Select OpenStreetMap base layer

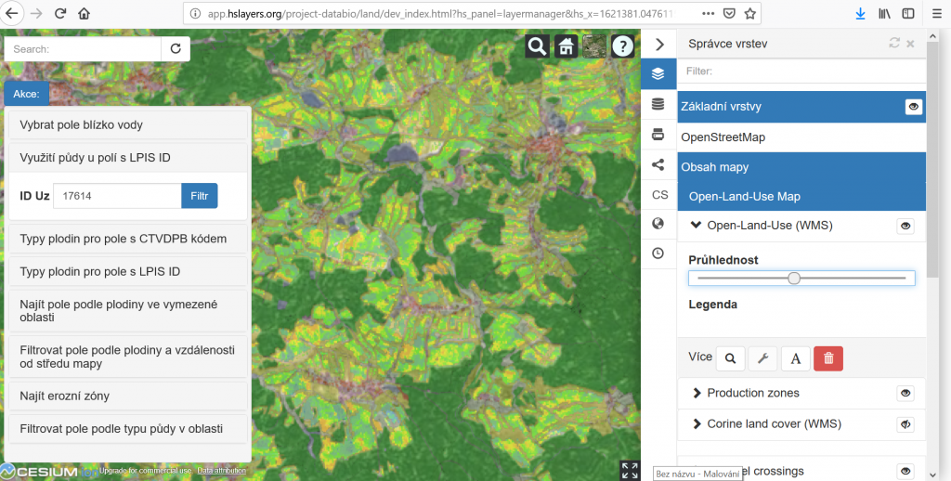tap(801, 137)
